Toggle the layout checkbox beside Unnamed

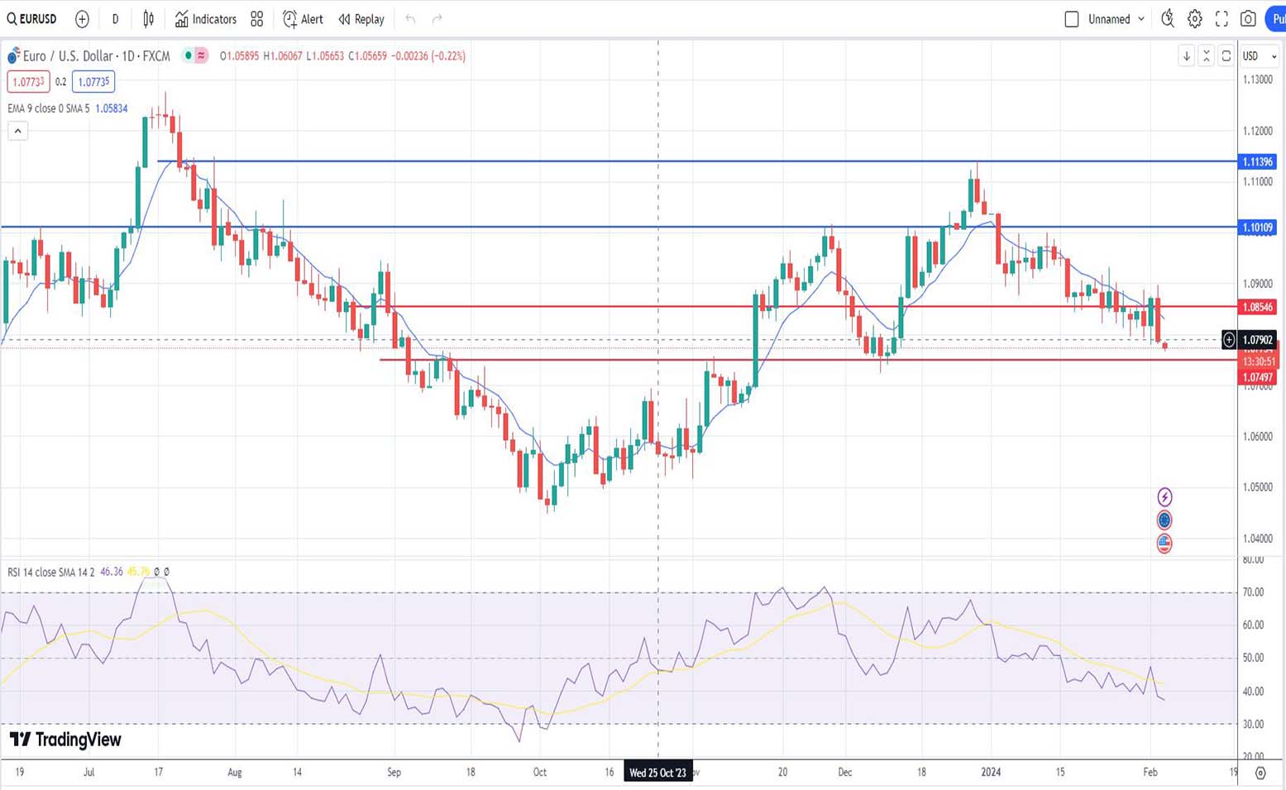tap(1072, 19)
